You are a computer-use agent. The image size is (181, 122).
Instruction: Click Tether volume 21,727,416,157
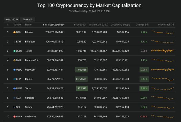click(99, 51)
